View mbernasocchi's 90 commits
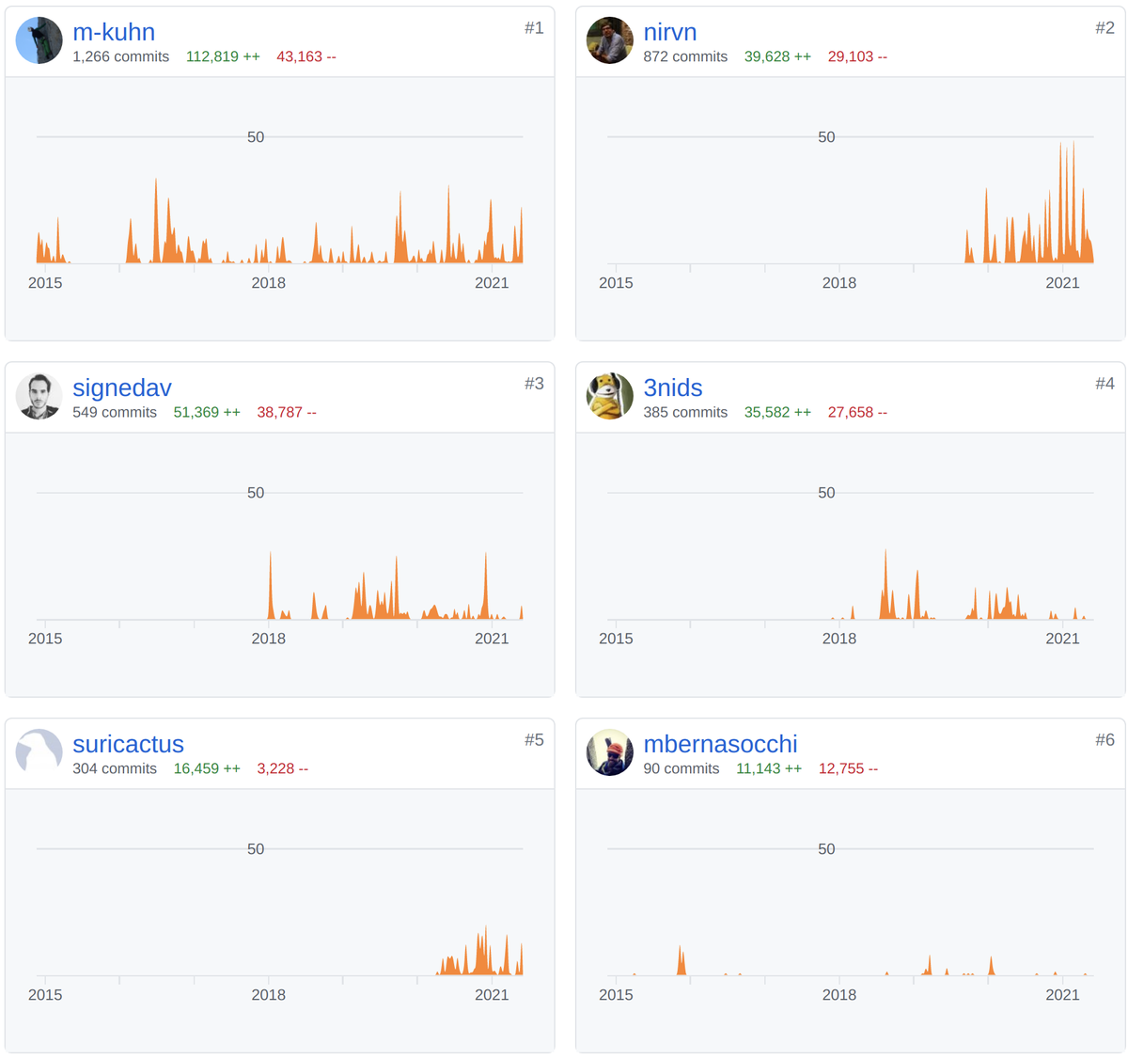This screenshot has height=1059, width=1128. [681, 768]
